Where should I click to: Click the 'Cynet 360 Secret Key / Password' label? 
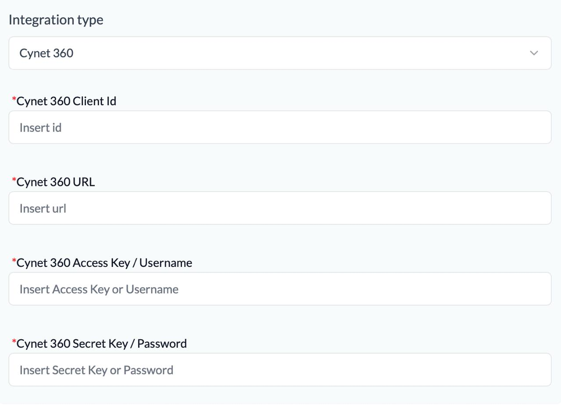pyautogui.click(x=102, y=343)
